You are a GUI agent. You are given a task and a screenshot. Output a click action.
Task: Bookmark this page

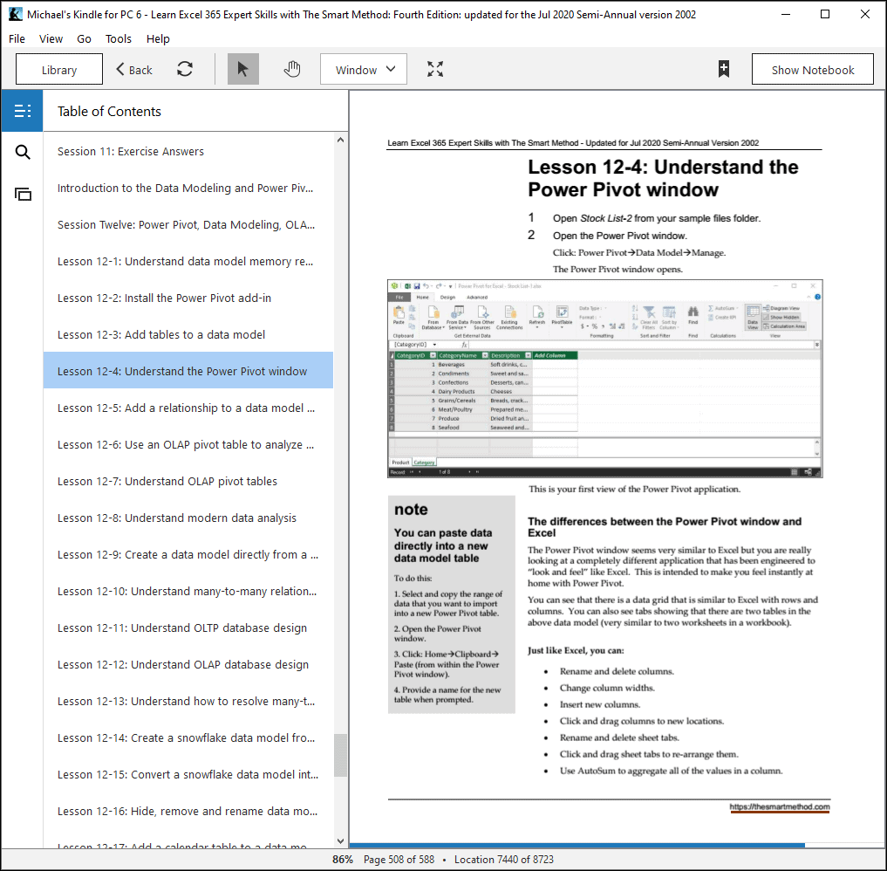[724, 69]
